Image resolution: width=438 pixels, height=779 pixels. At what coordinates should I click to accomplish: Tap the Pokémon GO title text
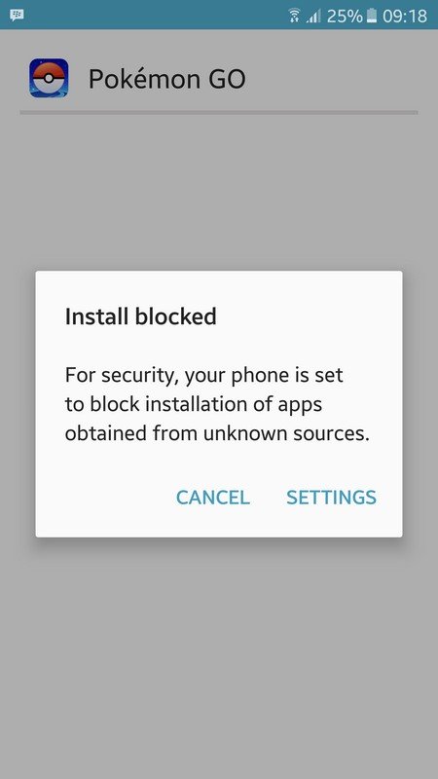pyautogui.click(x=166, y=79)
